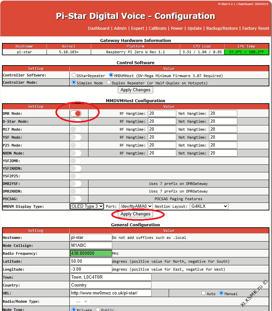This screenshot has height=311, width=272.
Task: Select Auto URL option
Action: 203,293
